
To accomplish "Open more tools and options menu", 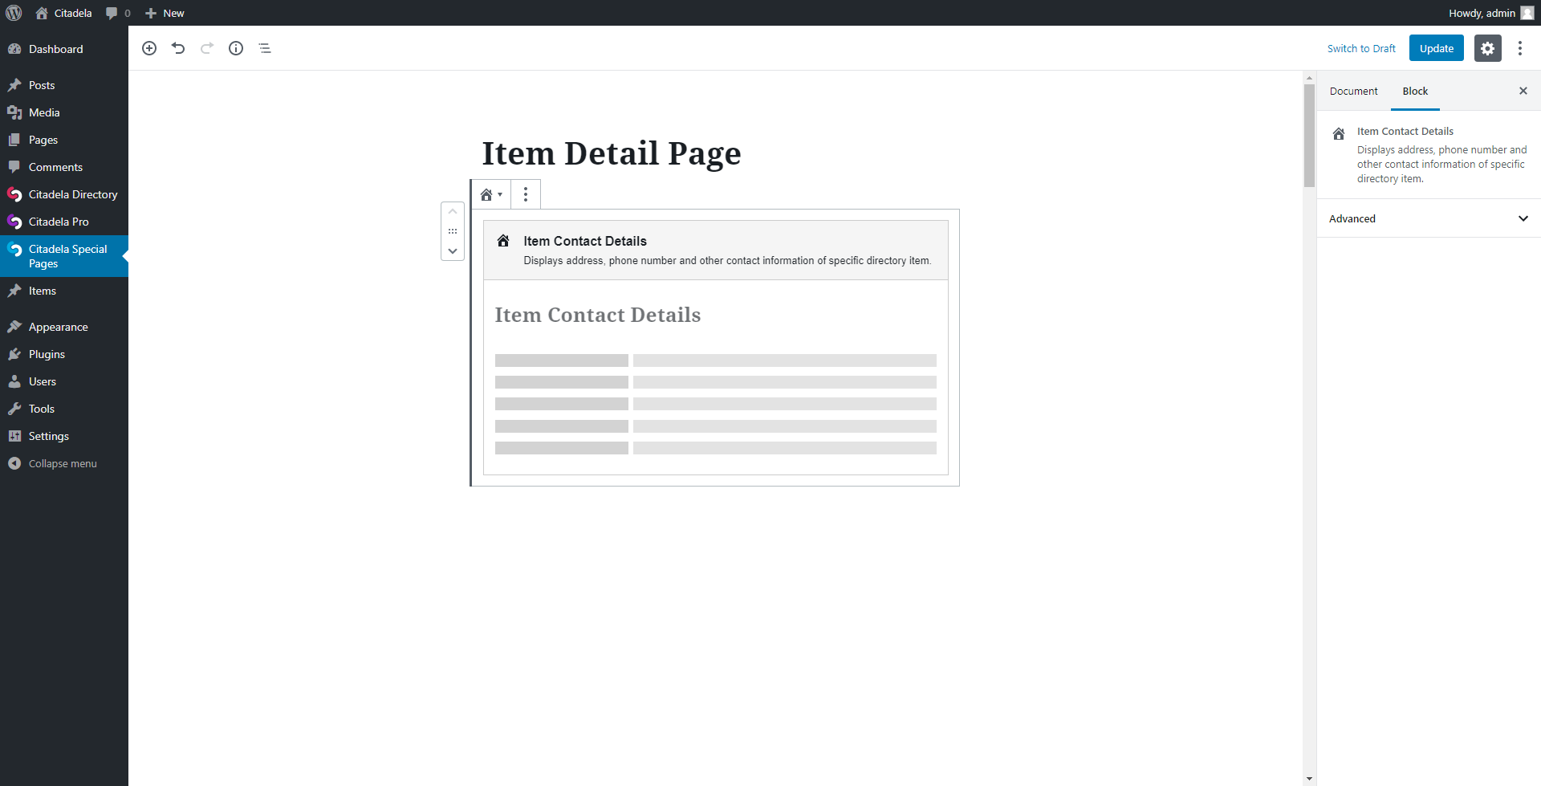I will point(1519,48).
